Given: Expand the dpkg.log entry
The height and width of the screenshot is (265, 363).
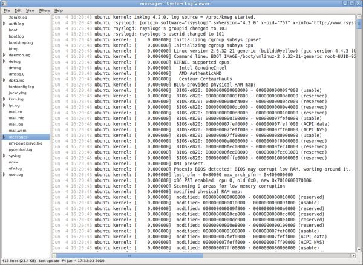Looking at the screenshot, I should pos(4,80).
